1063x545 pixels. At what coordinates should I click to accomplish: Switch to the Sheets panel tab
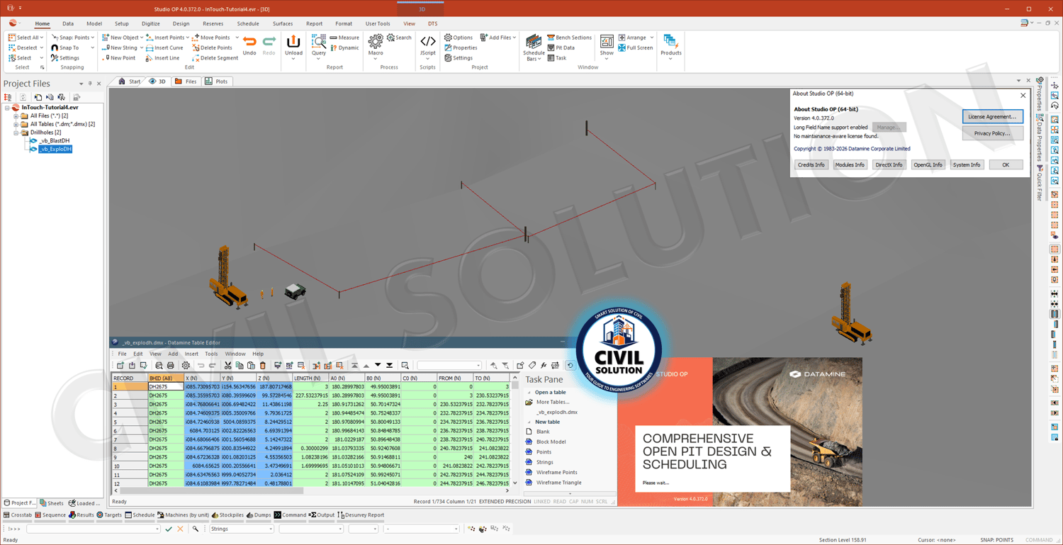point(52,503)
